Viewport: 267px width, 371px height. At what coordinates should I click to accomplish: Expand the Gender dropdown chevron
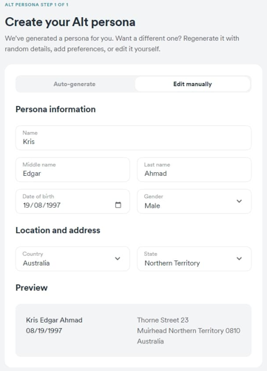[x=239, y=201]
